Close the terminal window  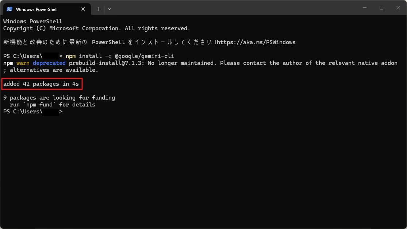tap(398, 8)
